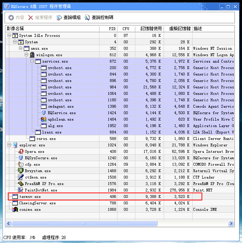Click PID value 1984
Image resolution: width=242 pixels, height=243 pixels.
coord(112,190)
